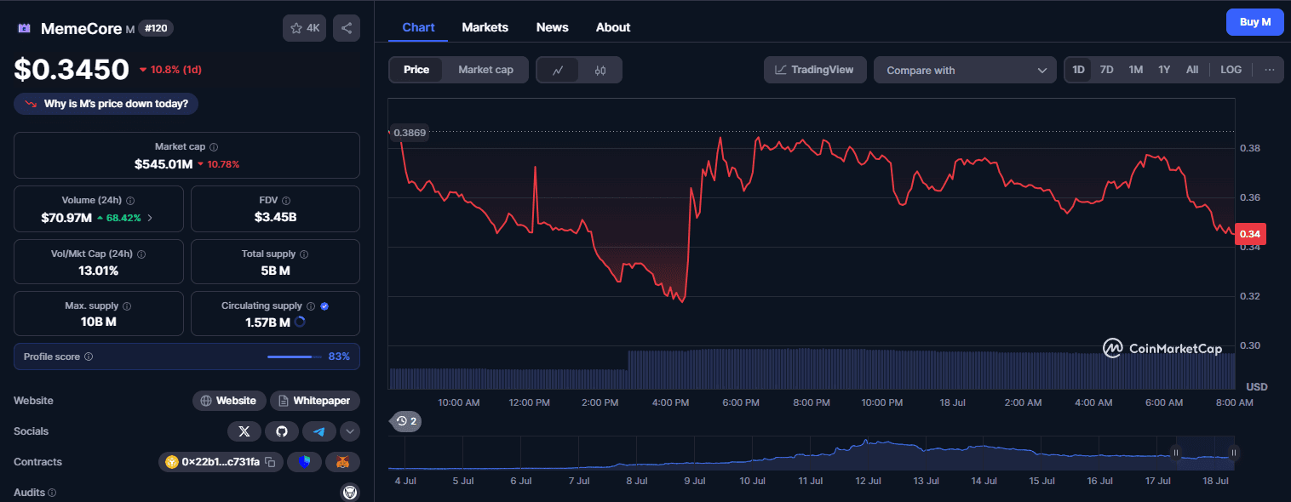Image resolution: width=1291 pixels, height=502 pixels.
Task: Click the MetaMask fox icon in Contracts
Action: point(343,462)
